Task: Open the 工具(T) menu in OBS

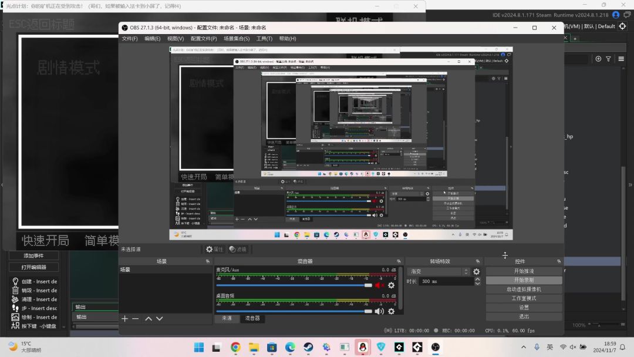Action: [x=264, y=39]
